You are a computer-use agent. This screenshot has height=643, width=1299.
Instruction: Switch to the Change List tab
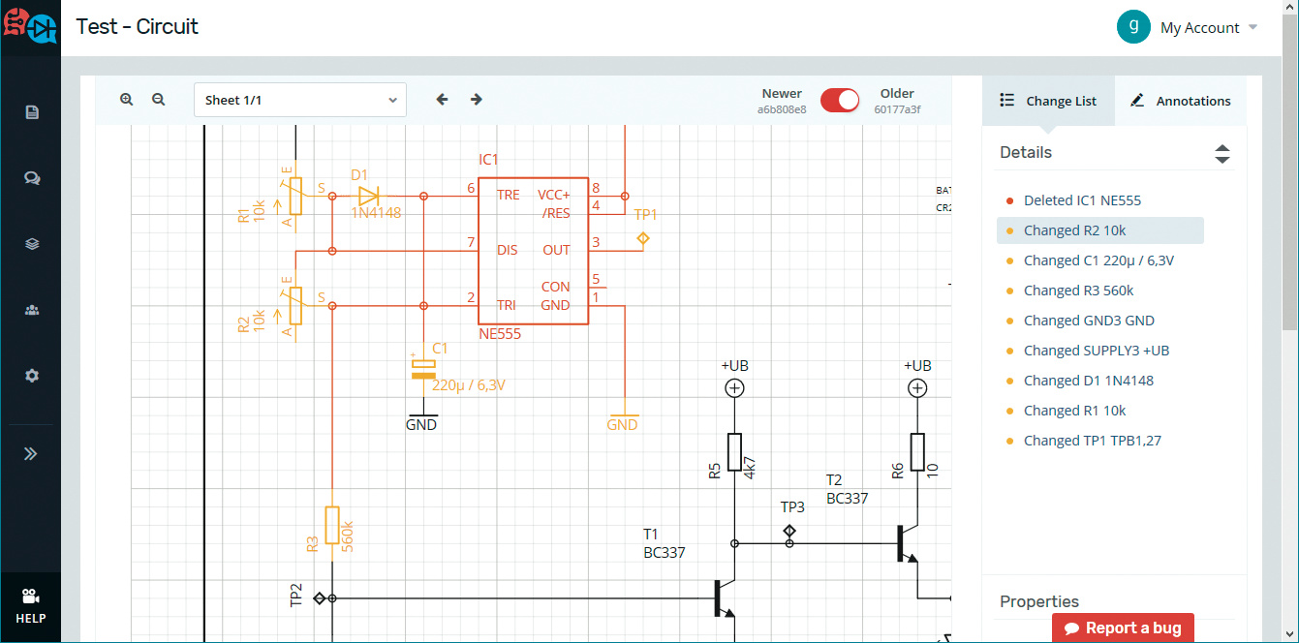(x=1048, y=101)
